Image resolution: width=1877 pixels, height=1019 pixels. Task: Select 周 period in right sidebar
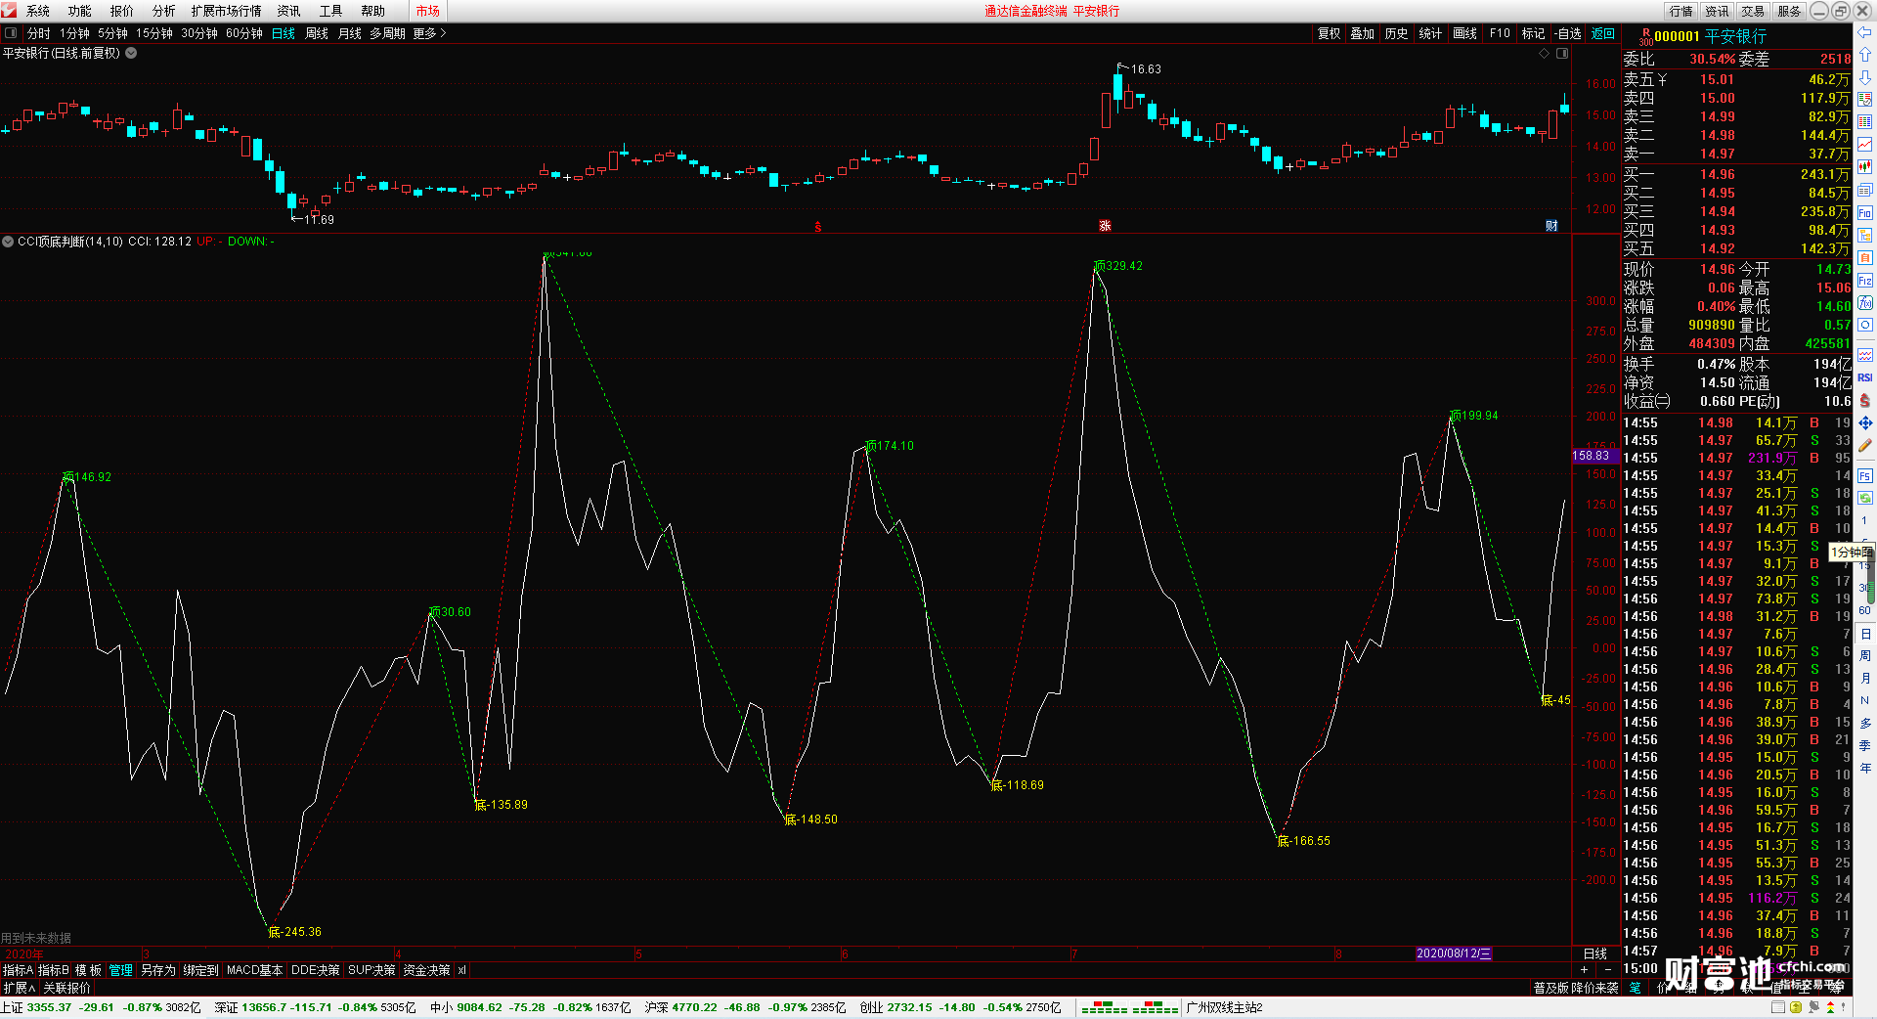(1865, 655)
